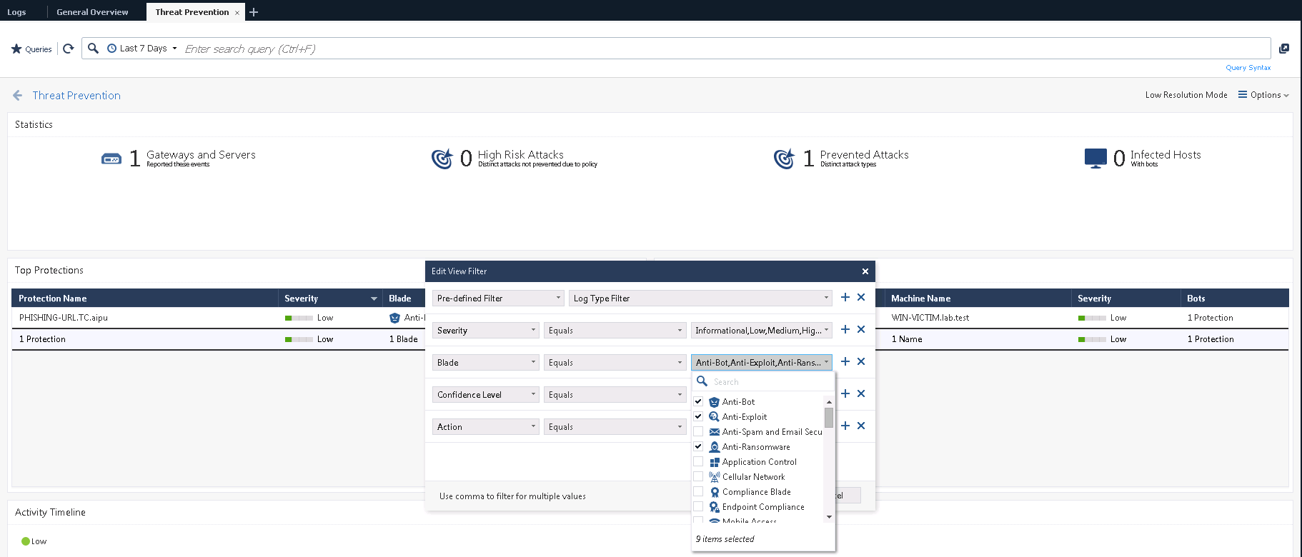Click the blade list scrollbar thumb
Screen dimensions: 1302x557
tap(829, 417)
